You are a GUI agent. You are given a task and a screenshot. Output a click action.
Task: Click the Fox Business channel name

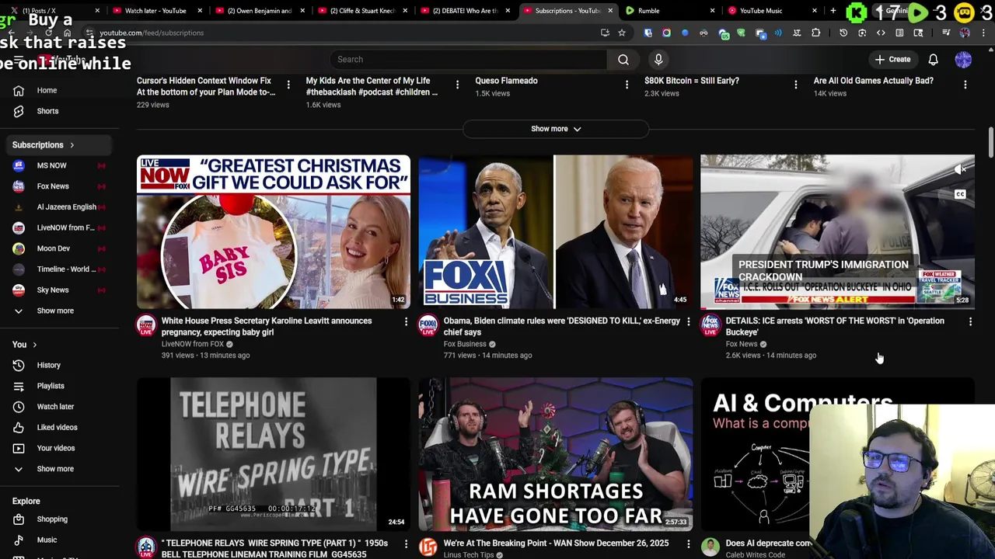pyautogui.click(x=465, y=344)
